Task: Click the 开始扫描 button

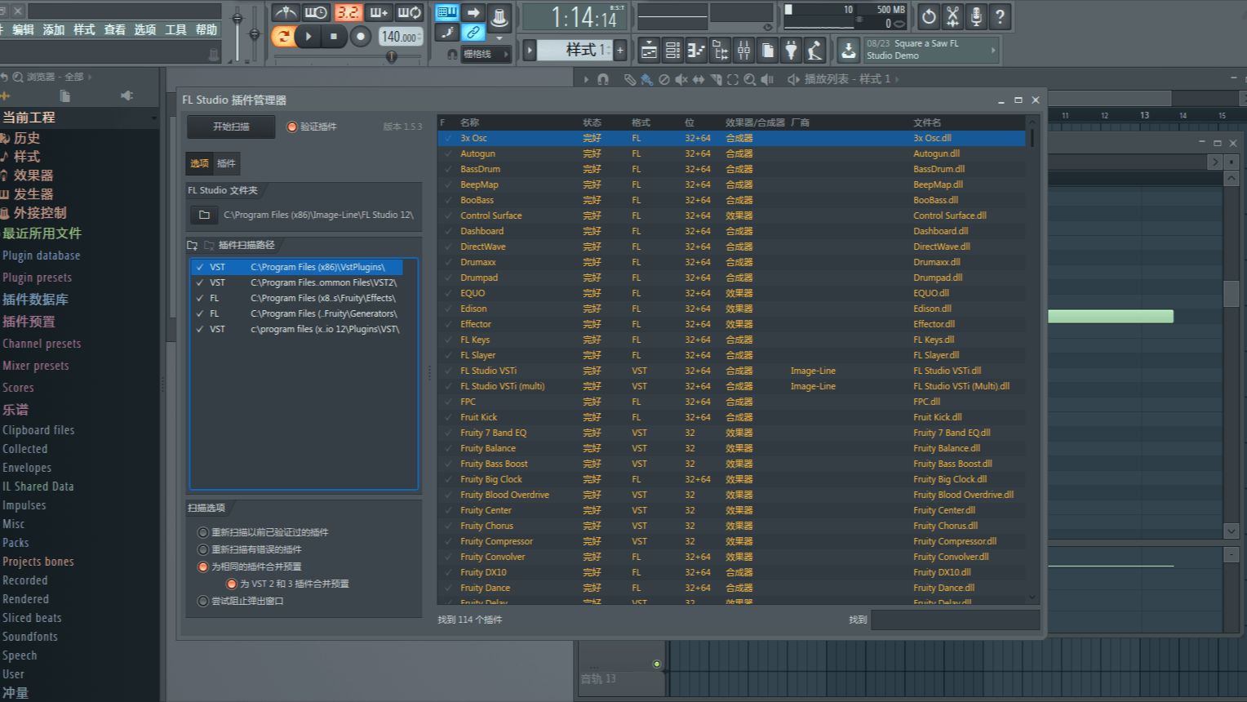Action: (x=231, y=127)
